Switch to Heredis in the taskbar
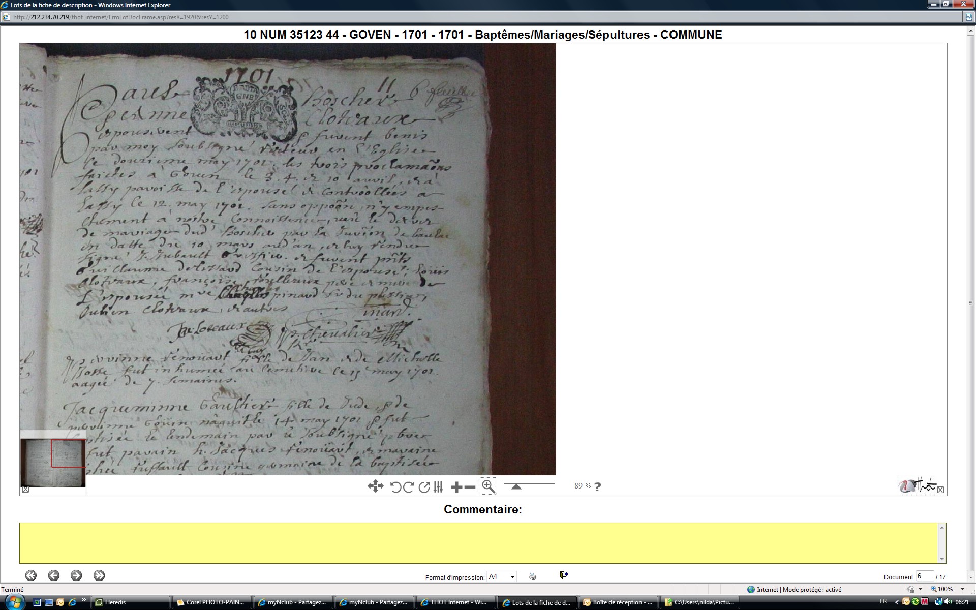 [x=131, y=602]
